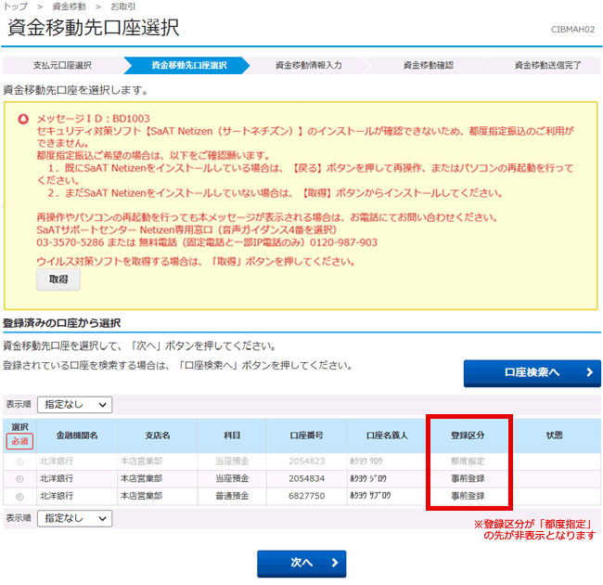Open the 表示順 dropdown above the table
The height and width of the screenshot is (585, 603).
tap(74, 405)
